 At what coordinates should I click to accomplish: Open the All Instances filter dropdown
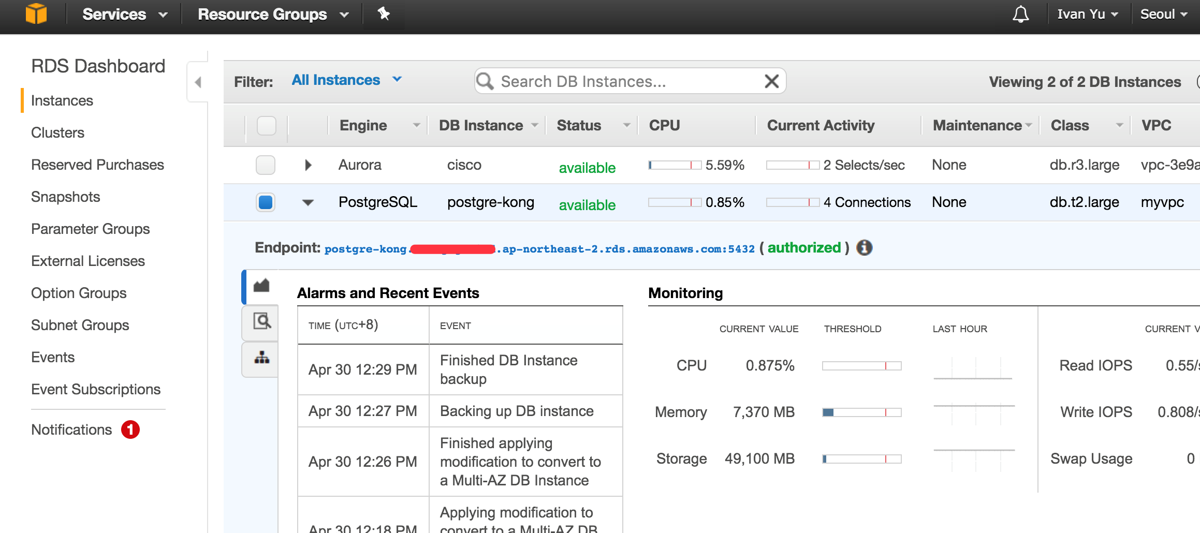(x=346, y=80)
